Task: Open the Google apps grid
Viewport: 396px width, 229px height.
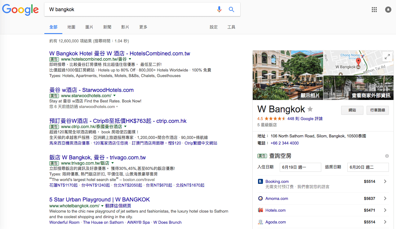Action: point(374,10)
